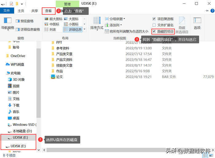Click the new folder quick access icon

coord(17,4)
